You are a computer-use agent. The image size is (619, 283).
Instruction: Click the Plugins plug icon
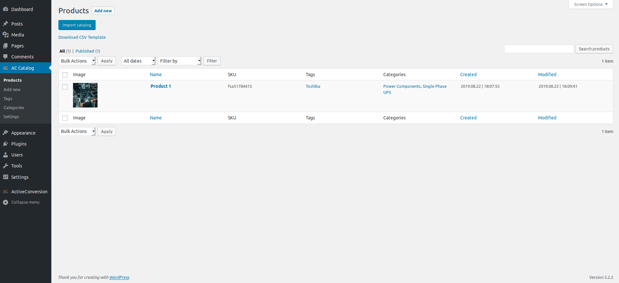(x=5, y=144)
